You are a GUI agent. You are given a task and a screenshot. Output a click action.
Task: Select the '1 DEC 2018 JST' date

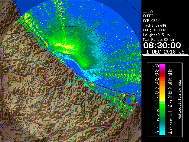(167, 52)
